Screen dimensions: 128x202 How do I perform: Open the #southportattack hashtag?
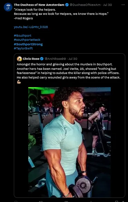(27, 40)
